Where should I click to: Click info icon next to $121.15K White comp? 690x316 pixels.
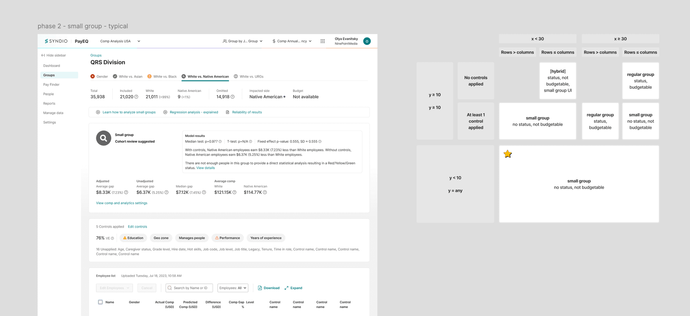coord(235,192)
